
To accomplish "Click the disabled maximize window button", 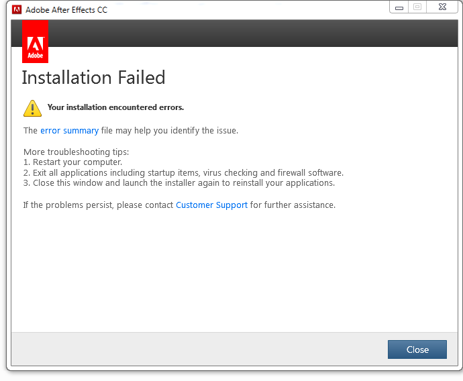I will pyautogui.click(x=417, y=7).
